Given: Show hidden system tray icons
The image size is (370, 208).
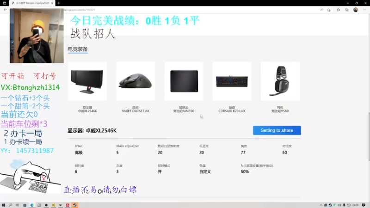Looking at the screenshot, I should pyautogui.click(x=321, y=205).
